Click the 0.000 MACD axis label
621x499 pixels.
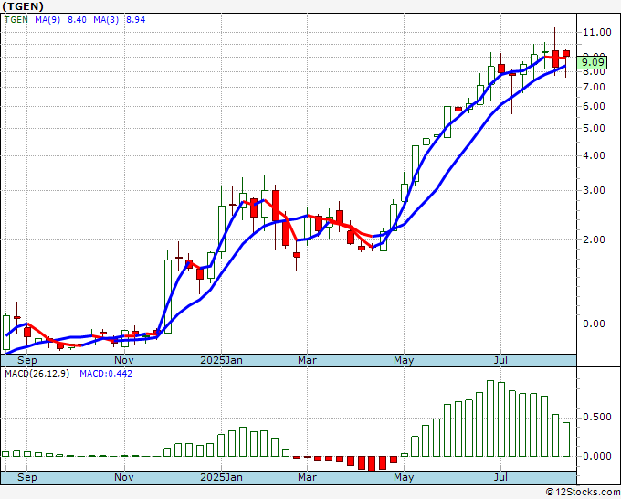597,456
